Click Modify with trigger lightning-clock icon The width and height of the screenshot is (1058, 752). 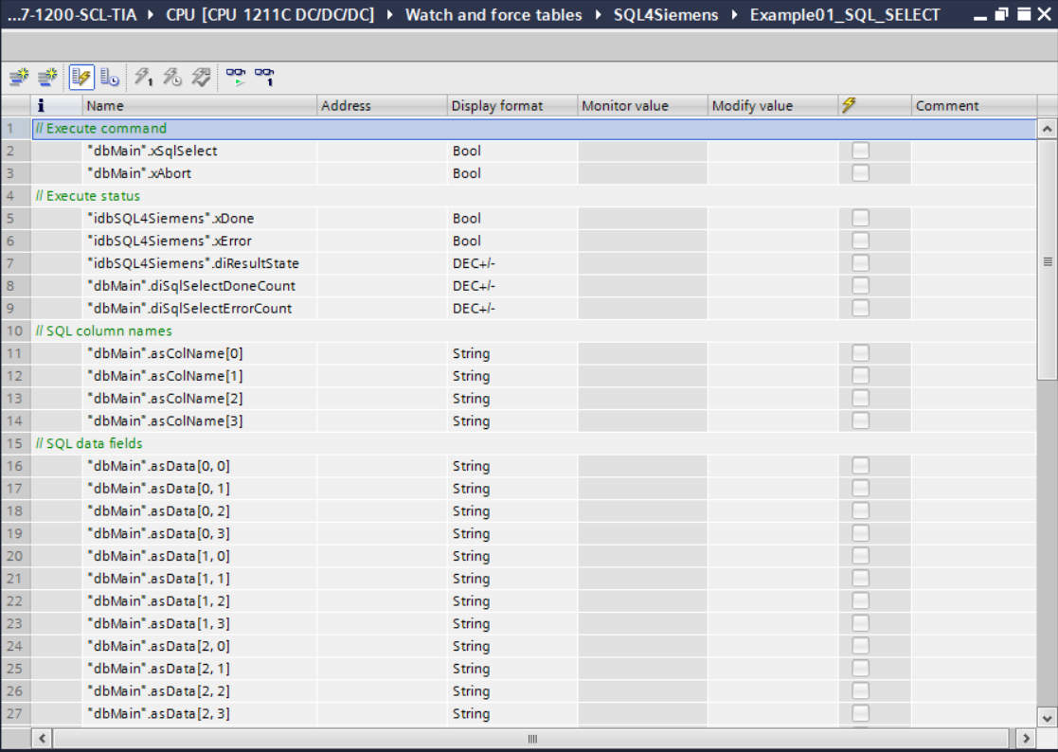[172, 77]
